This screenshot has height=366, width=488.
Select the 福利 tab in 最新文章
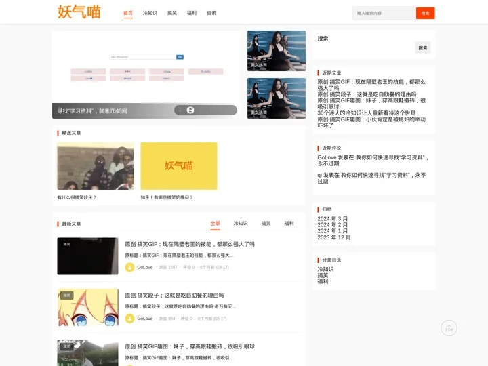pos(289,224)
